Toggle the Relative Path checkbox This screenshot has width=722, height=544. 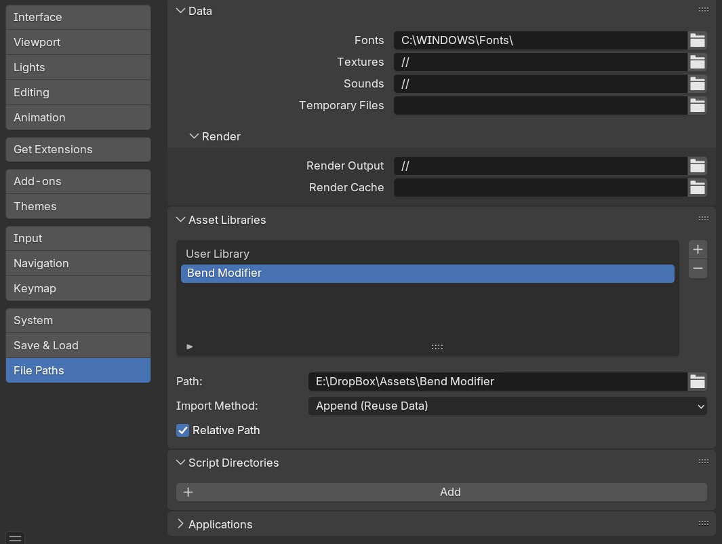tap(182, 430)
